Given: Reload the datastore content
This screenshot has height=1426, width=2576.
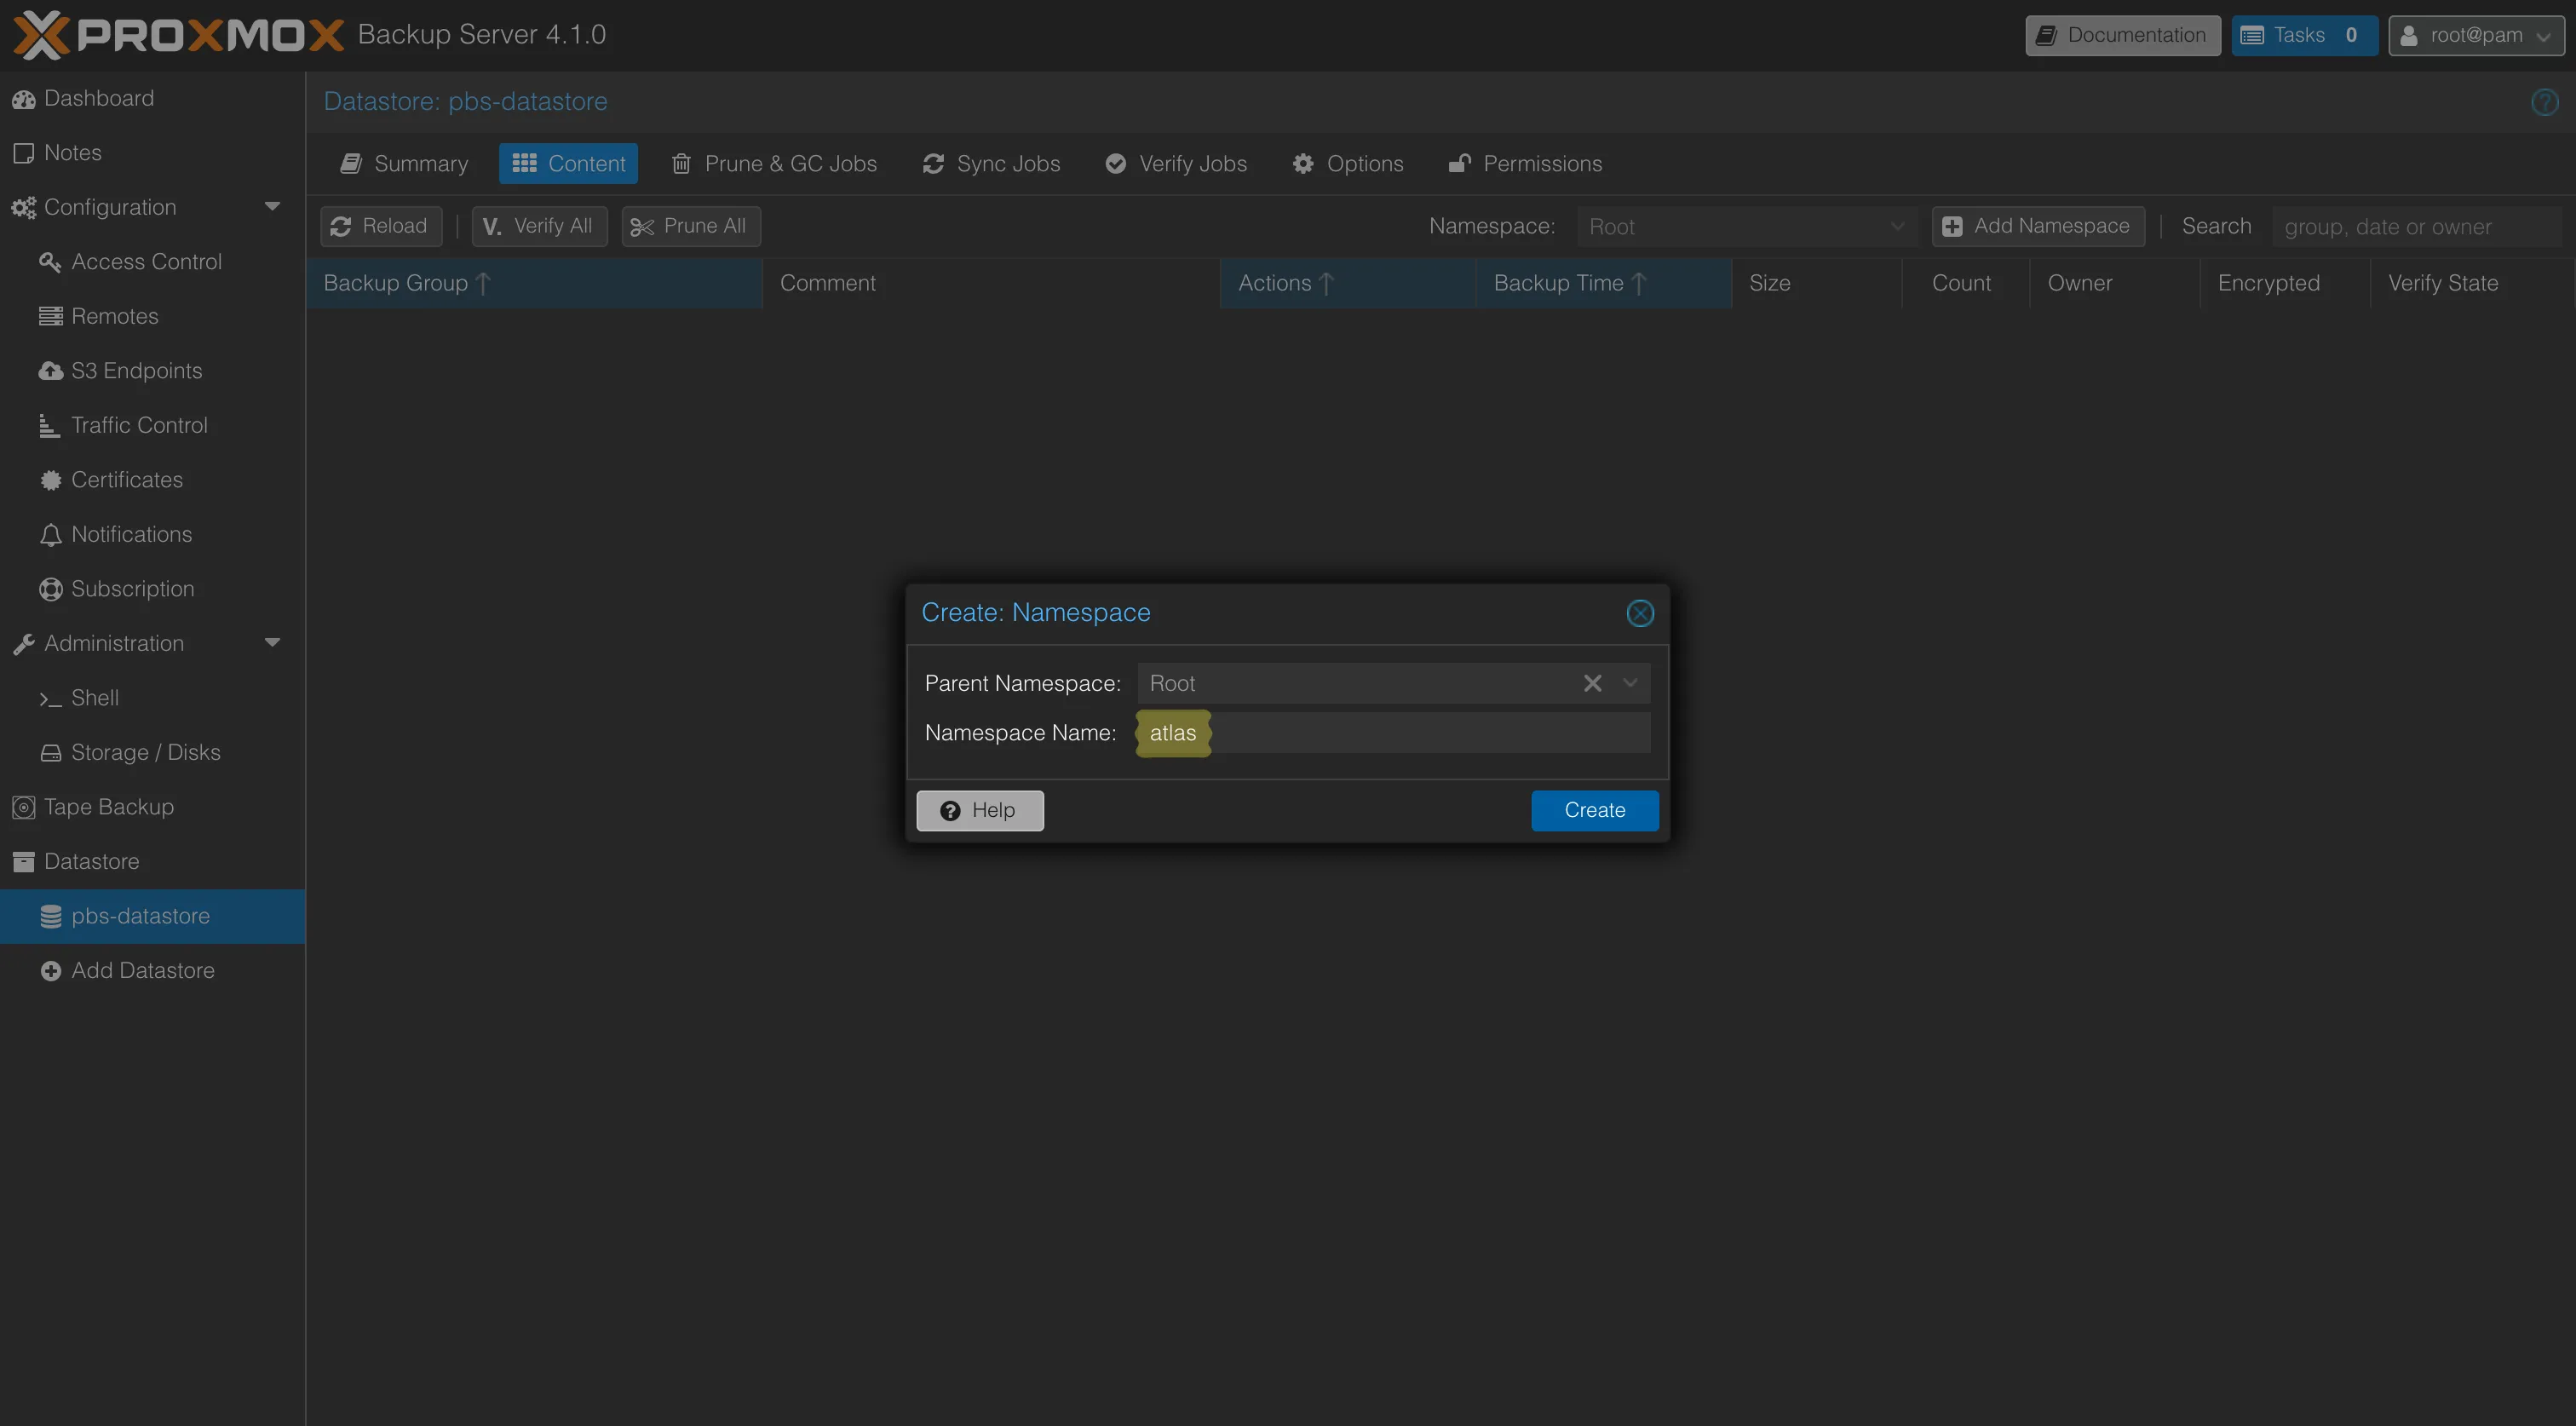Looking at the screenshot, I should [x=381, y=226].
